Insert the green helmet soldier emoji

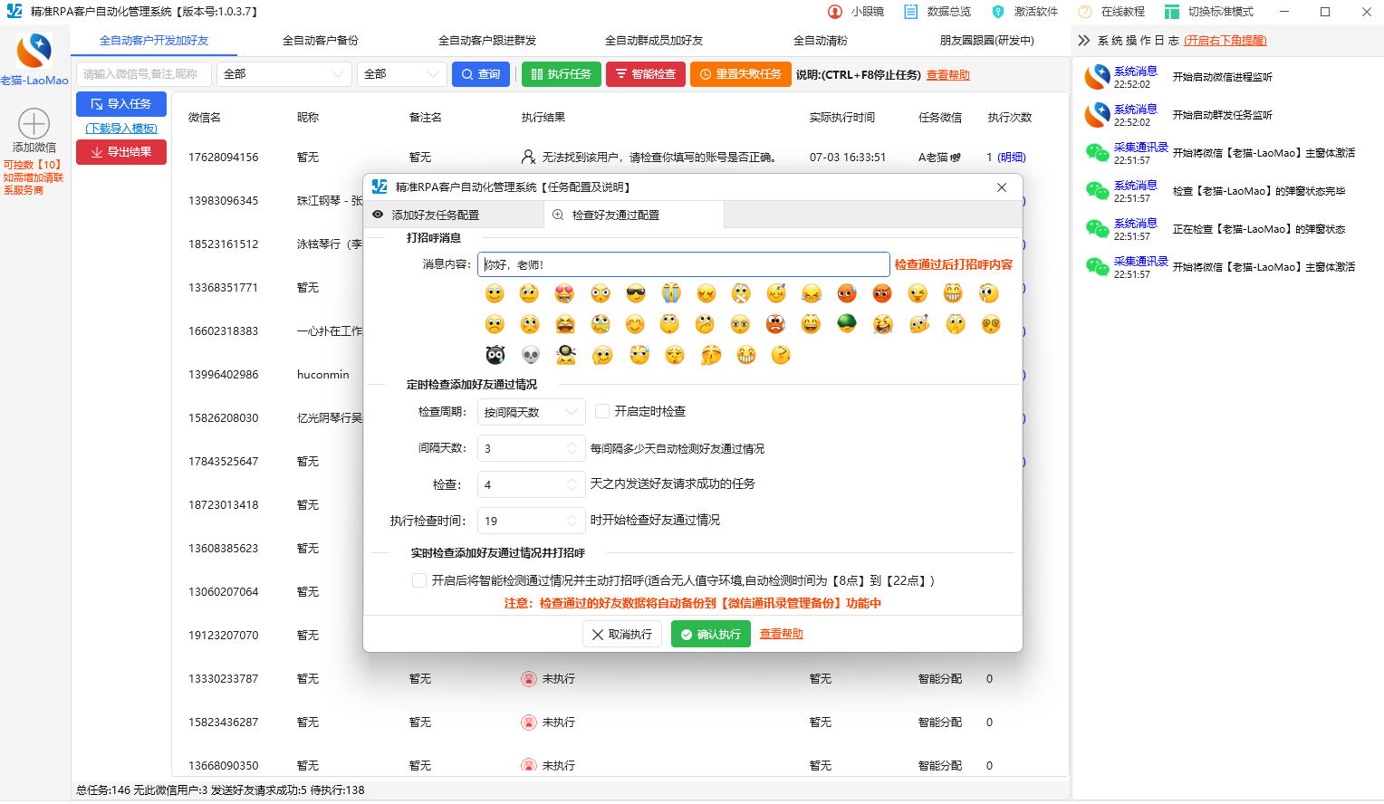(847, 323)
